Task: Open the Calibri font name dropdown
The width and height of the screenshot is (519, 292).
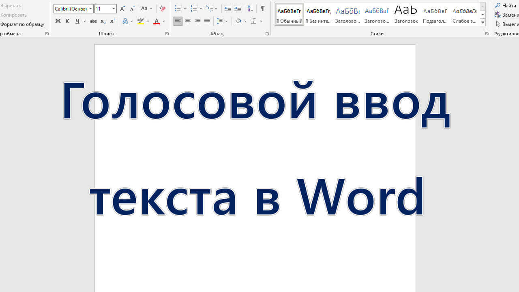Action: click(x=91, y=9)
